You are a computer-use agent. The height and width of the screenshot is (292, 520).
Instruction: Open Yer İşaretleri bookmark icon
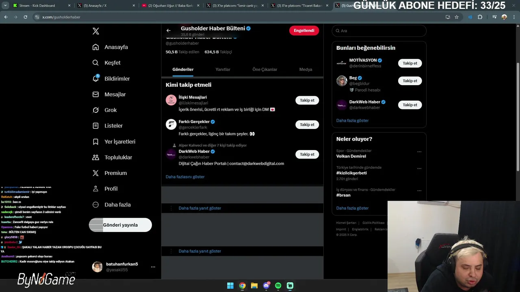pyautogui.click(x=95, y=142)
